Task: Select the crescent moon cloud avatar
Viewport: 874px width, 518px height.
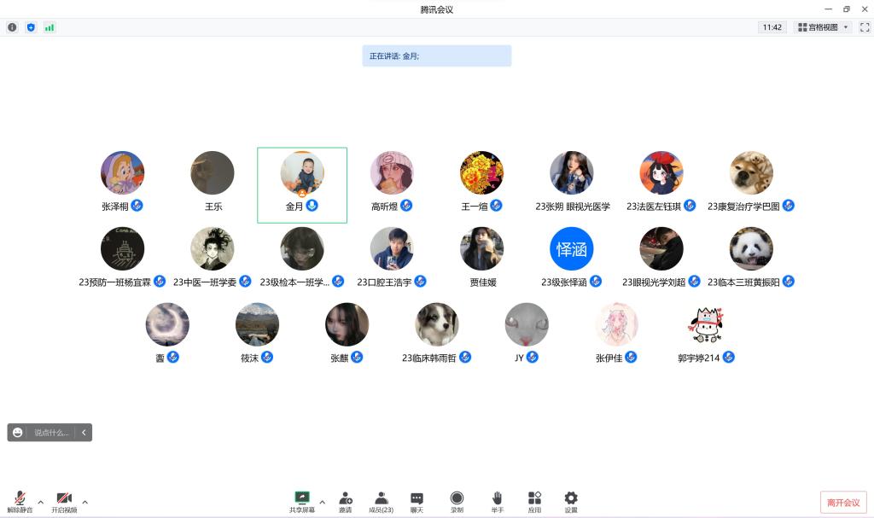Action: pos(167,324)
